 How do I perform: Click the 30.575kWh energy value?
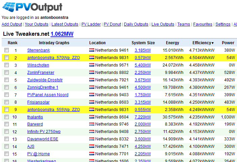[173, 117]
